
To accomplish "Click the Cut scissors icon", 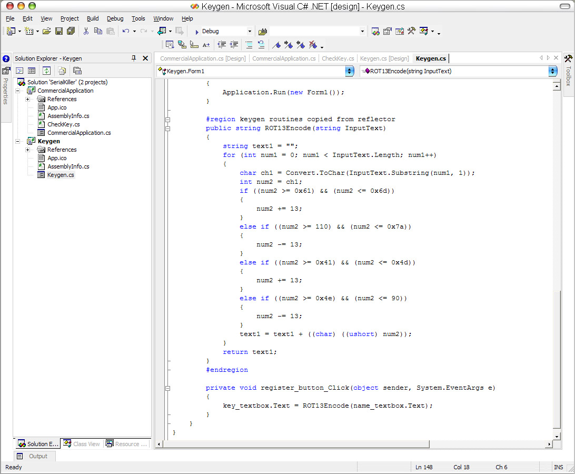I will click(x=86, y=32).
